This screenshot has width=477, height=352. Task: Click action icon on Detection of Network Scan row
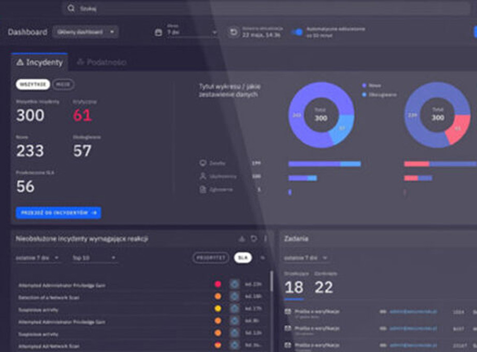tap(234, 297)
